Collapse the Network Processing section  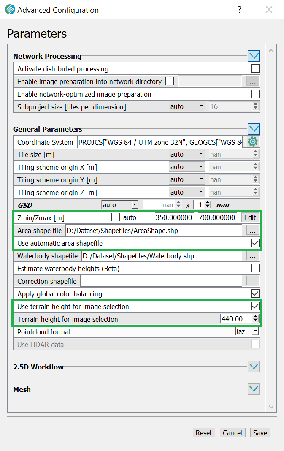pos(254,56)
